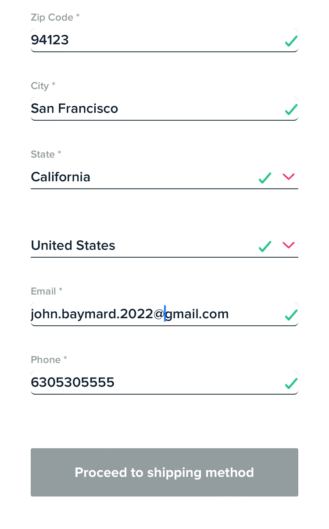Click into the City field text
This screenshot has height=529, width=329.
(75, 108)
